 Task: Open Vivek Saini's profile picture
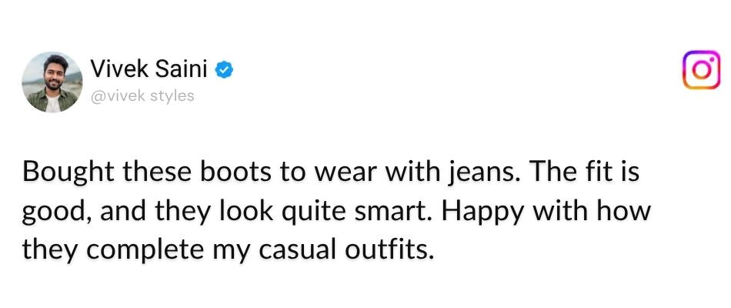pos(52,82)
